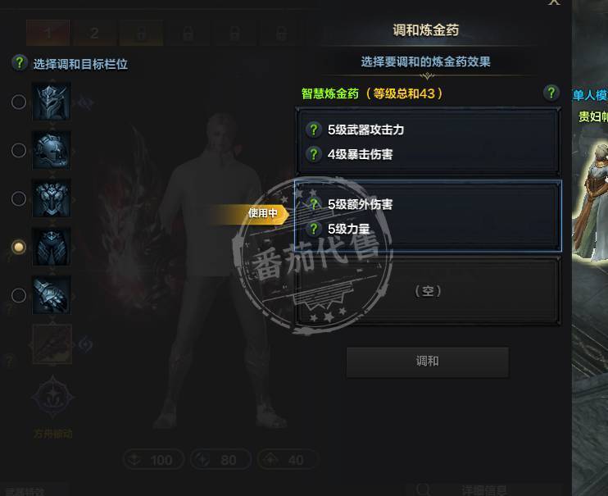
Task: Select the gloves slot radio button
Action: 19,295
